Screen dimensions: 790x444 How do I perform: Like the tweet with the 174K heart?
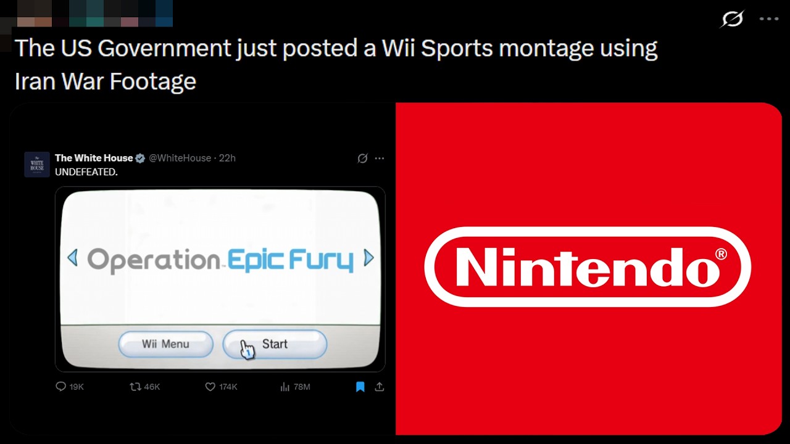(x=210, y=387)
